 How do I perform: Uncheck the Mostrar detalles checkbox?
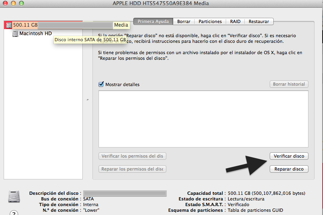[x=101, y=84]
